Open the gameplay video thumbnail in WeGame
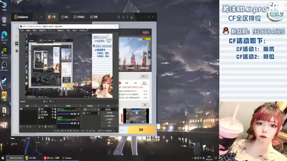Screen dimensions: 287x161 pos(136,116)
